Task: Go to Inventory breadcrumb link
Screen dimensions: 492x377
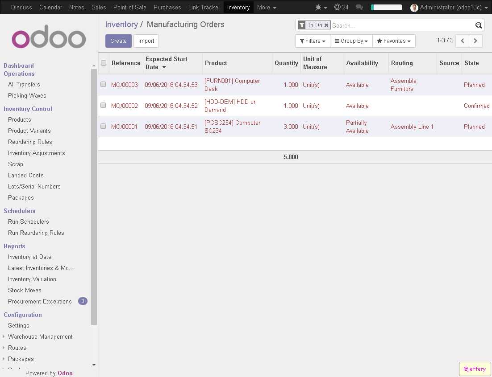Action: [x=121, y=25]
